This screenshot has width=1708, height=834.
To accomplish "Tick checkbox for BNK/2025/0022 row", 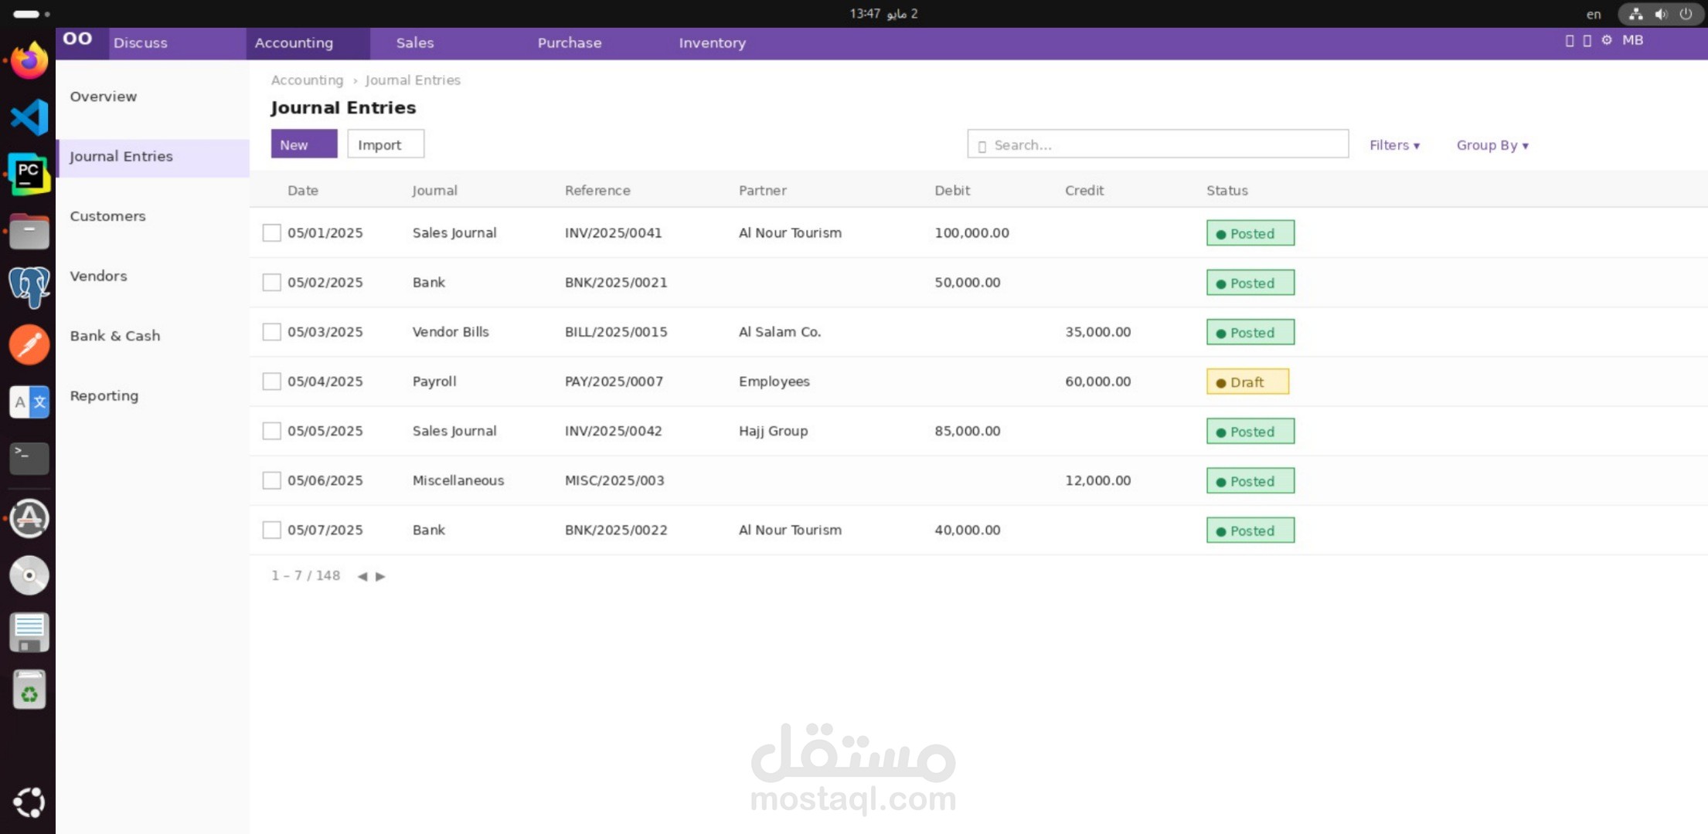I will pos(271,530).
